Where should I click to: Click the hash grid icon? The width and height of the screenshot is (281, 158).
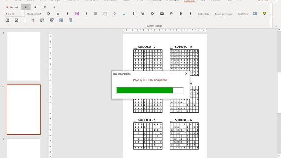pyautogui.click(x=33, y=21)
